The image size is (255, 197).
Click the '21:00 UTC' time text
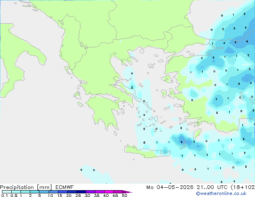tap(212, 187)
